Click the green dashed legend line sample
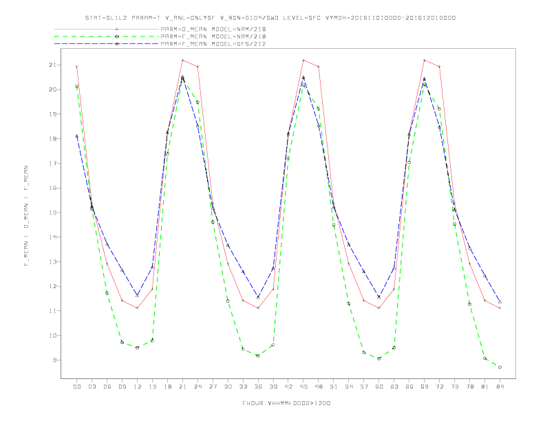 (107, 36)
